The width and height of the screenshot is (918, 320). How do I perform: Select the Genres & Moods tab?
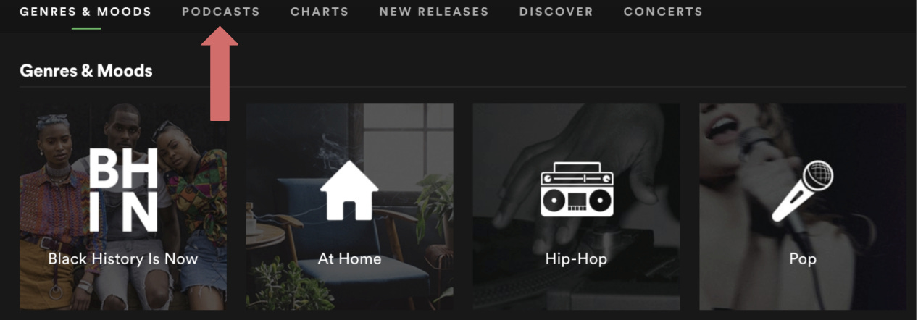[x=85, y=12]
